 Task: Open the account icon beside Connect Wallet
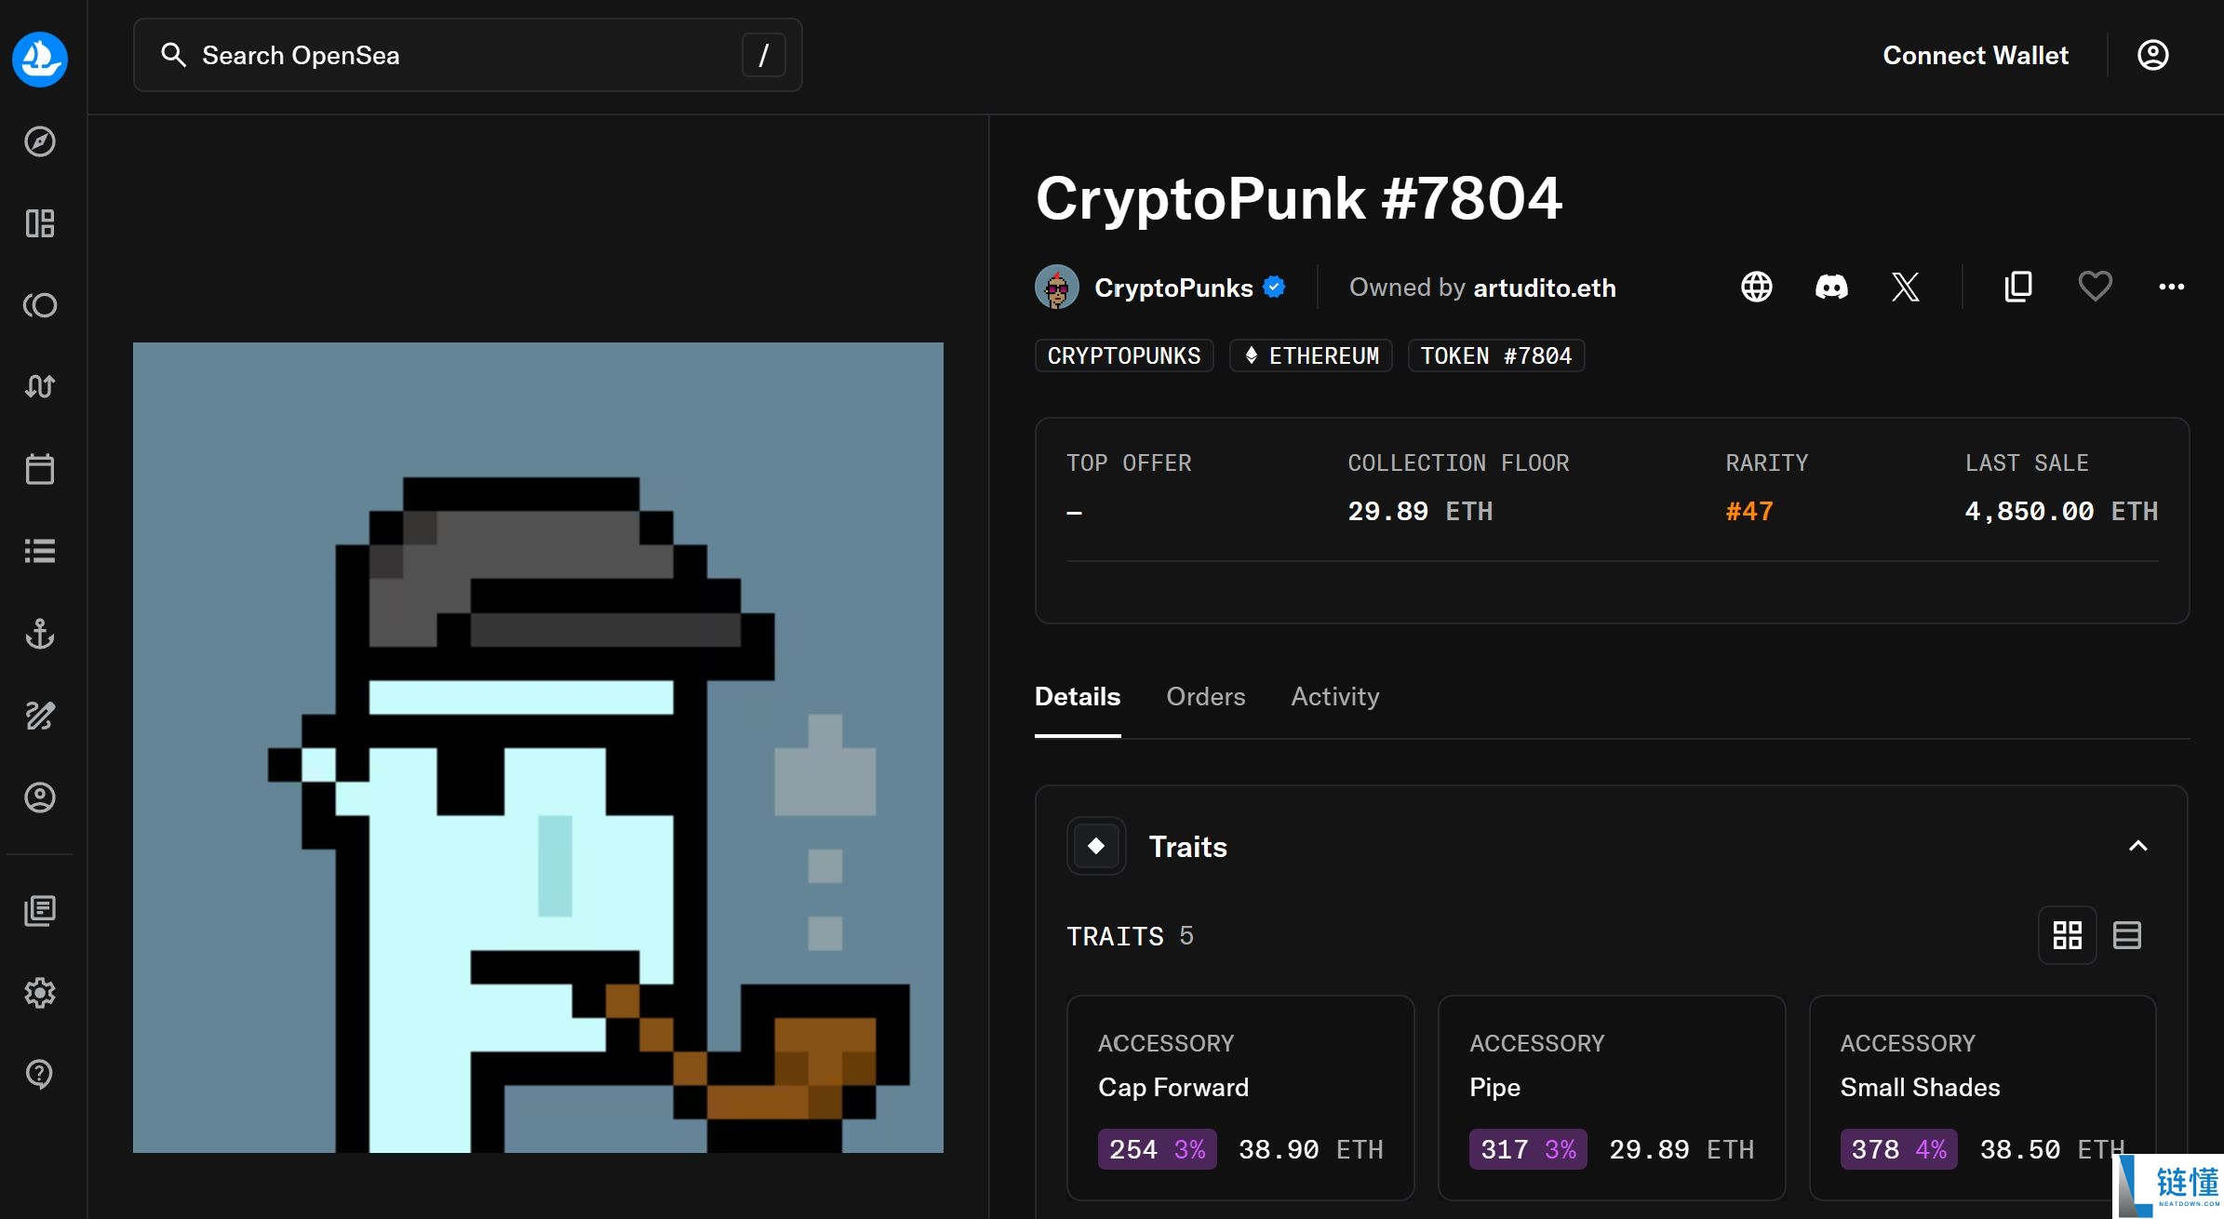2152,55
